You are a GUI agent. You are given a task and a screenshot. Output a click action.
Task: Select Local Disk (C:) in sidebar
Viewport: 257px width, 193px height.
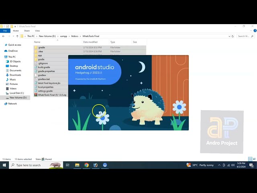click(15, 93)
